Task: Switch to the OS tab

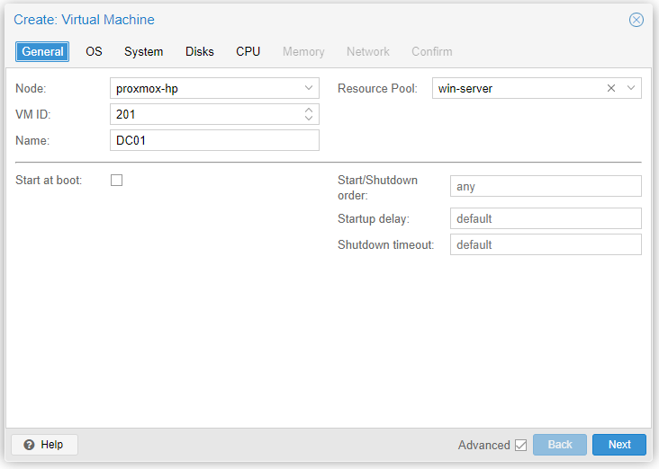Action: coord(94,52)
